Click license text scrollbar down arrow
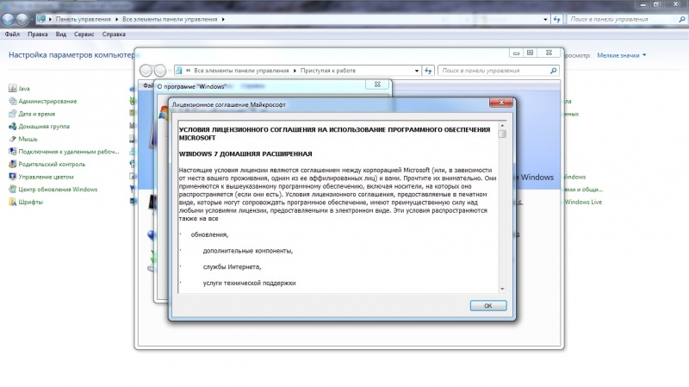Screen dimensions: 689x387 (502, 289)
